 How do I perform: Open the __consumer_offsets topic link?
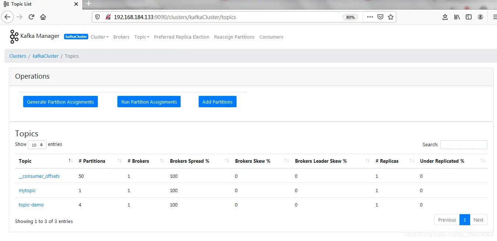(39, 176)
